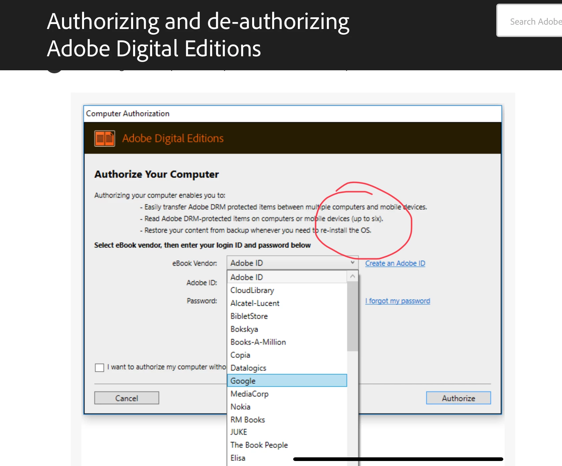Open the eBook Vendor dropdown arrow

(x=352, y=263)
